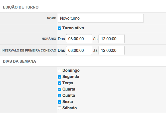Click the Domingo label text

[71, 70]
